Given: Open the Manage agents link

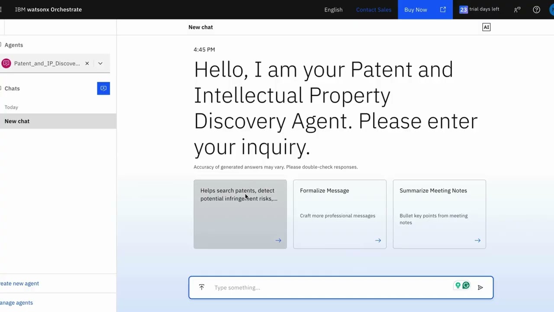Looking at the screenshot, I should pos(16,303).
